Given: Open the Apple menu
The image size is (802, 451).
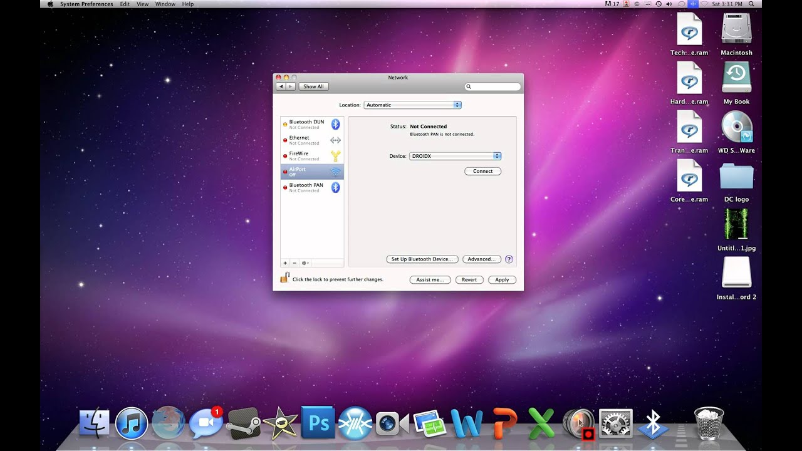Looking at the screenshot, I should (x=50, y=4).
